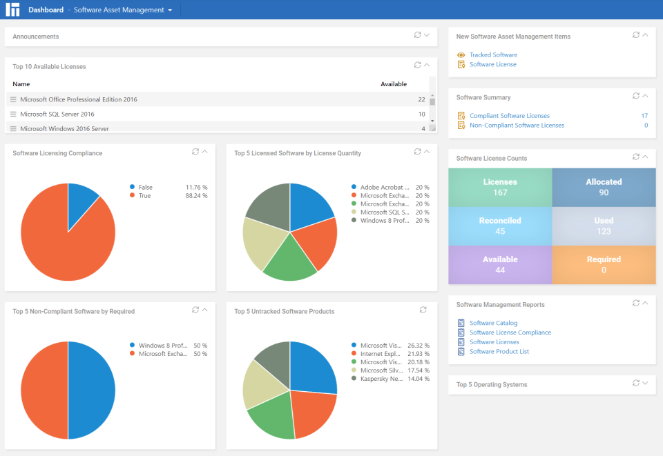Refresh the Top 5 Untracked Software Products chart
This screenshot has width=663, height=456.
423,310
